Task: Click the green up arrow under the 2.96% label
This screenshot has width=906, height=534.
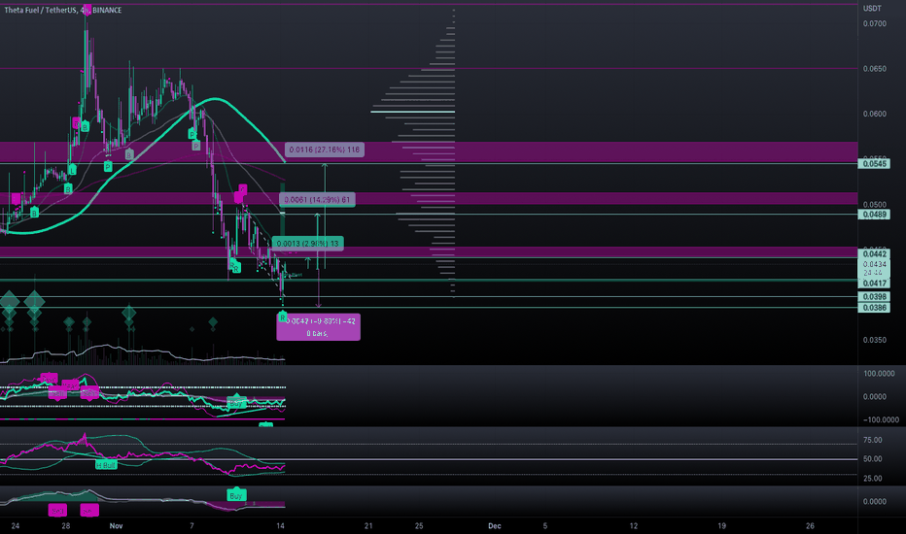Action: point(308,263)
